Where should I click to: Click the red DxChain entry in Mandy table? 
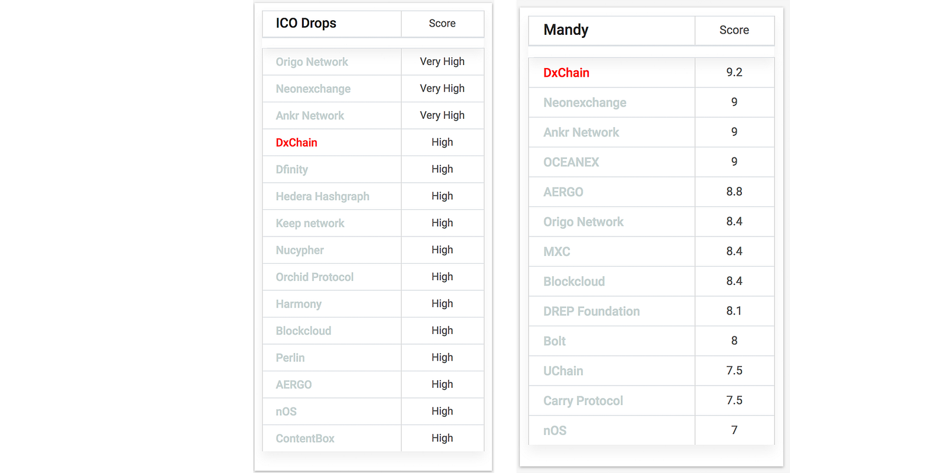coord(566,73)
